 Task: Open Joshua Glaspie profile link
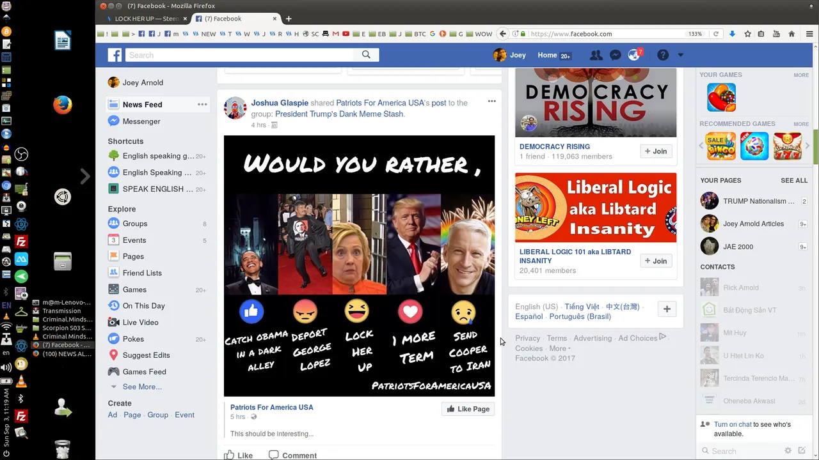280,103
